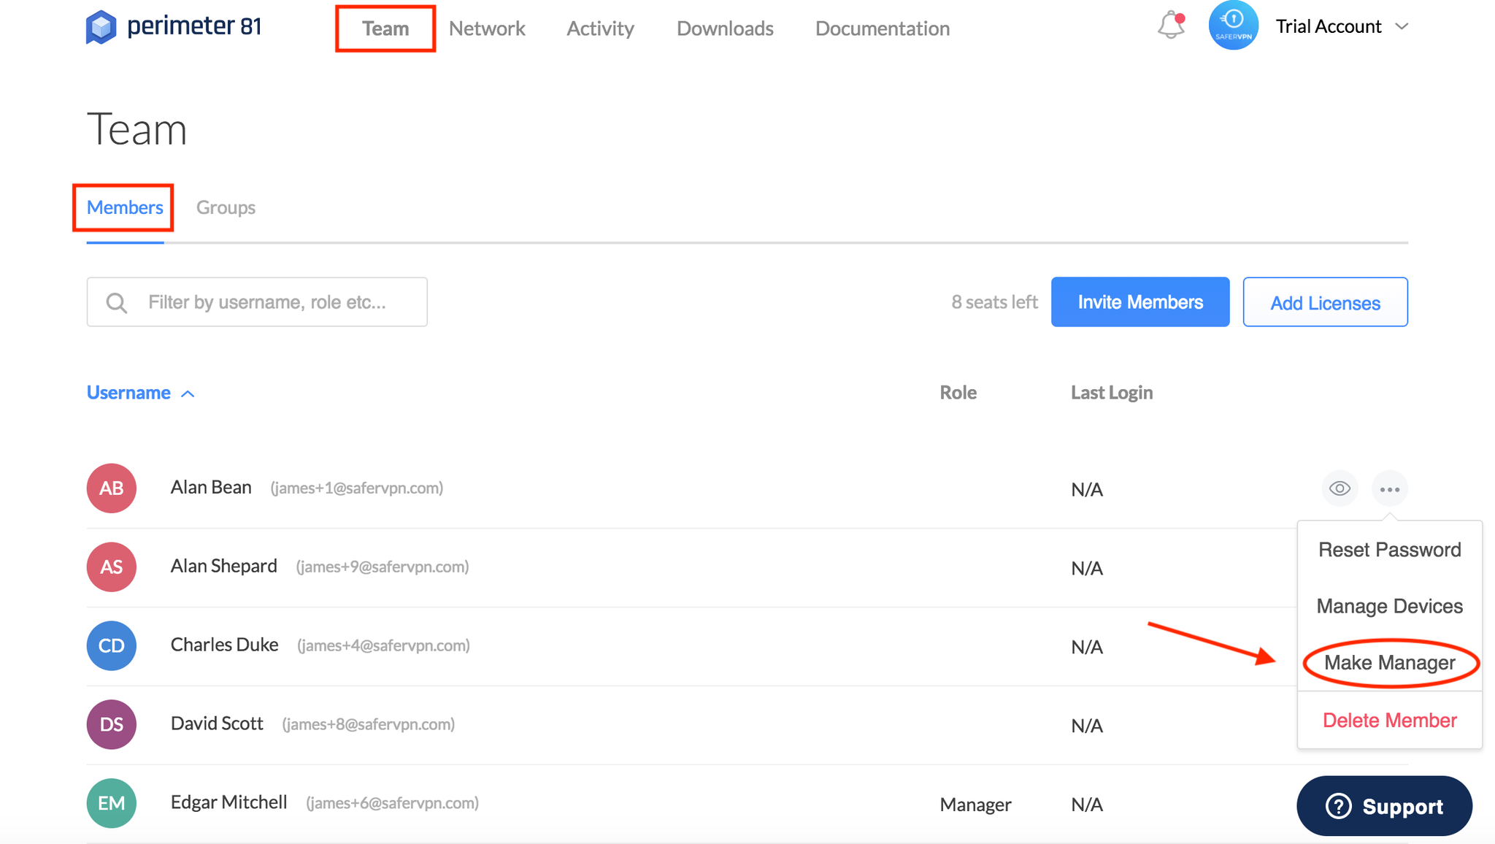Image resolution: width=1495 pixels, height=844 pixels.
Task: Click Edgar Mitchell's EM avatar
Action: [x=112, y=803]
